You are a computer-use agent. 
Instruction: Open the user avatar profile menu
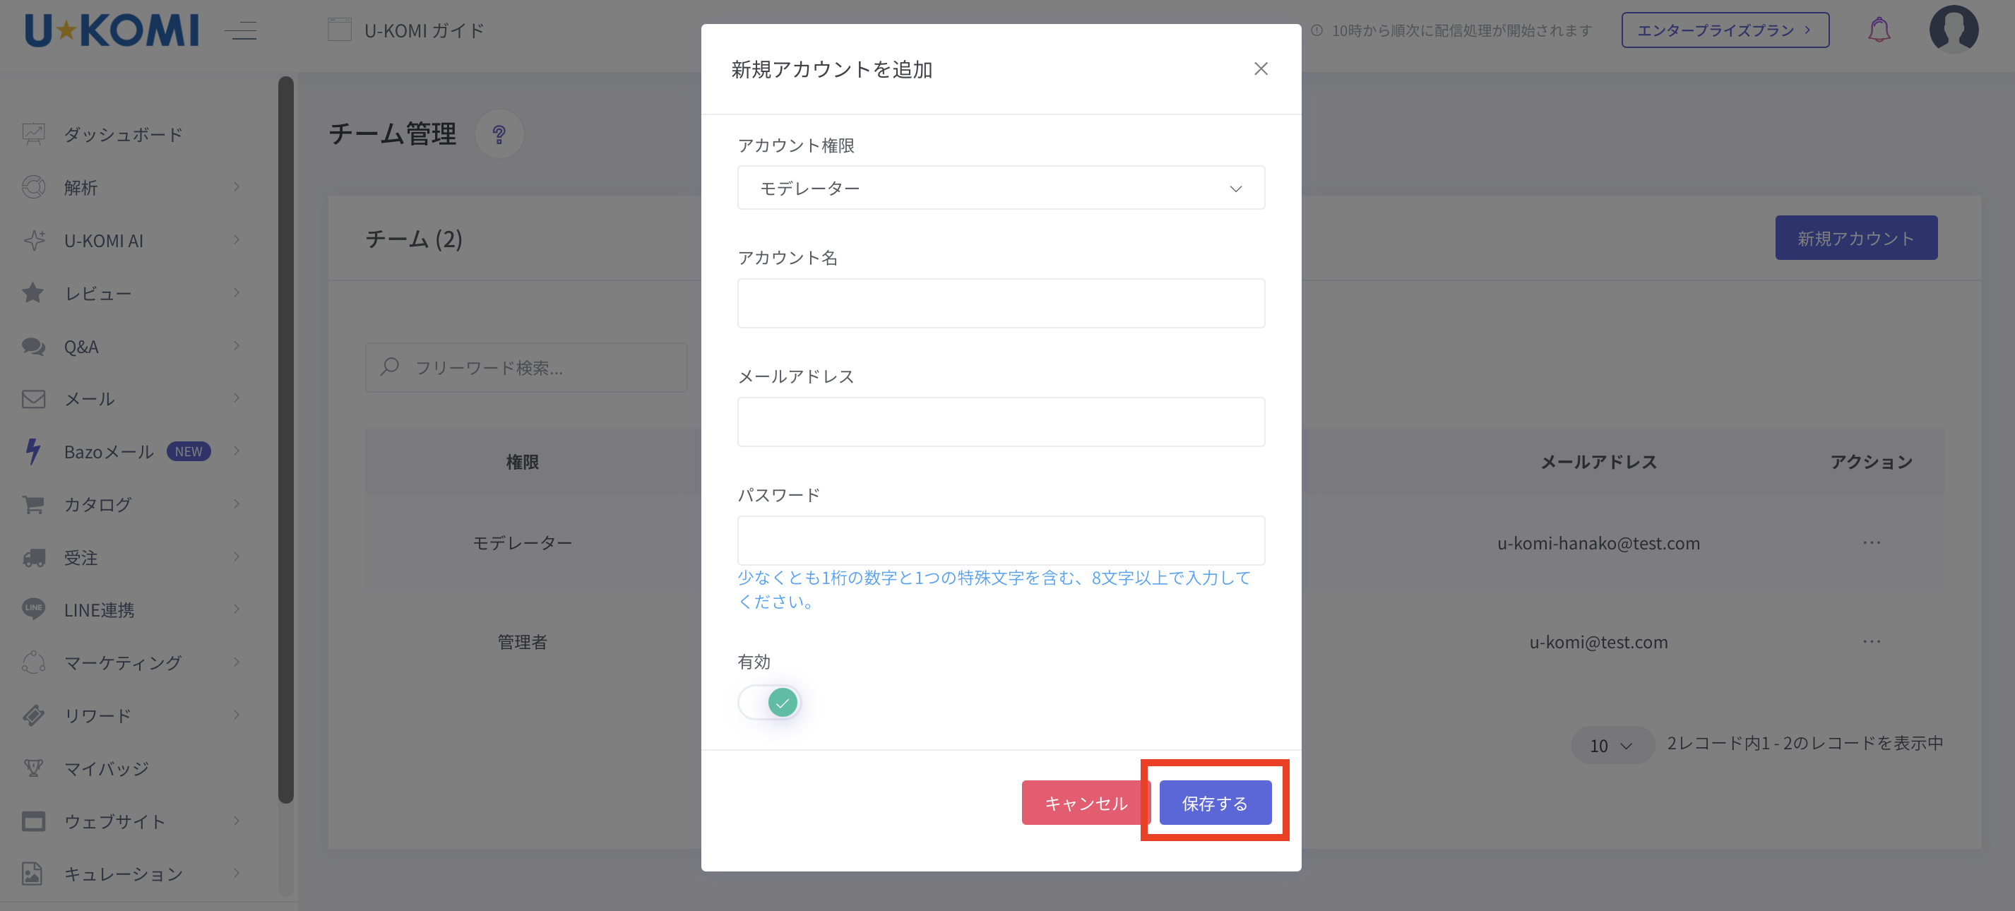click(1954, 30)
